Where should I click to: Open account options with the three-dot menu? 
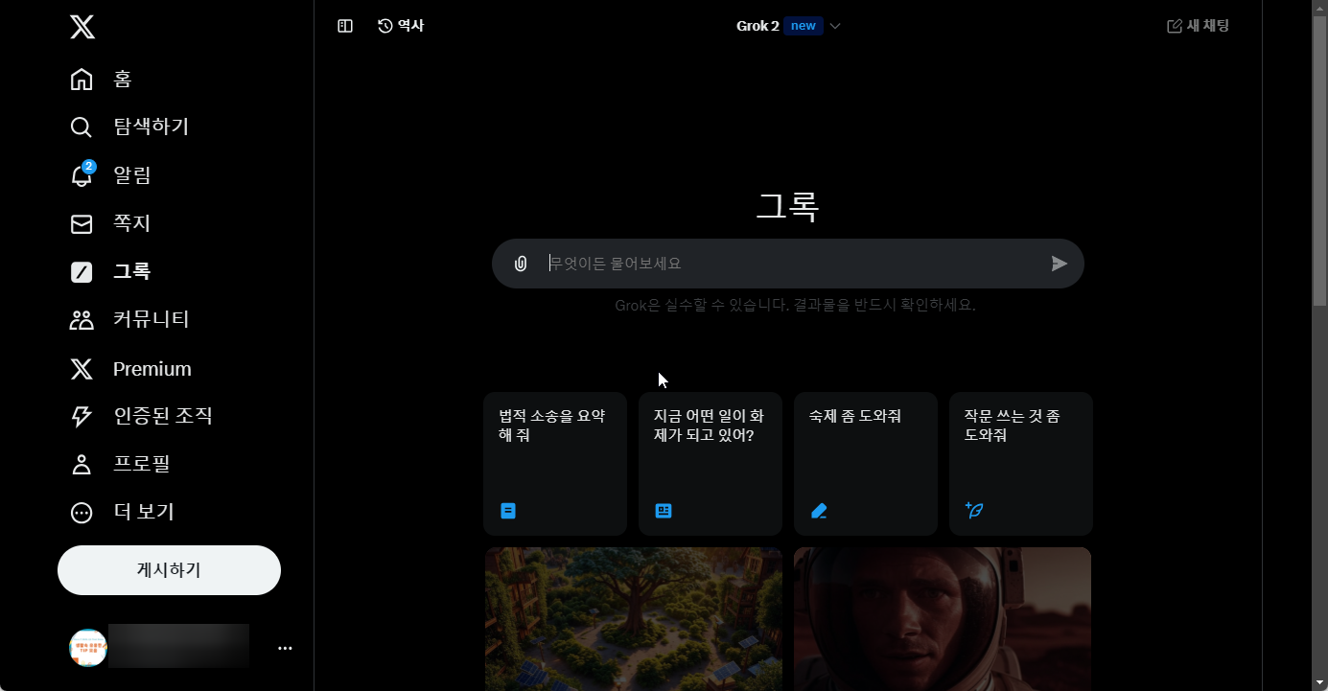tap(284, 647)
